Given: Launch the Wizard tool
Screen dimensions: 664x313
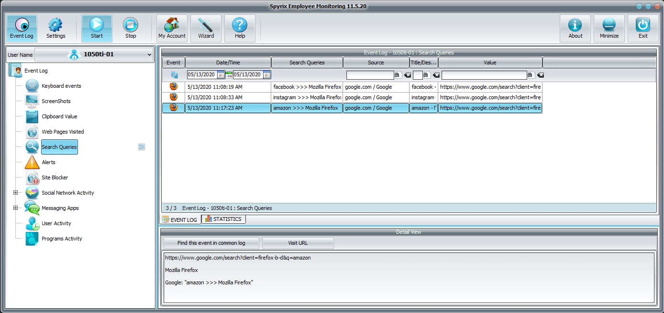Looking at the screenshot, I should click(x=206, y=28).
